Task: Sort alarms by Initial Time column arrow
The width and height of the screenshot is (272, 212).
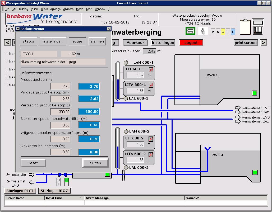Action: point(81,198)
